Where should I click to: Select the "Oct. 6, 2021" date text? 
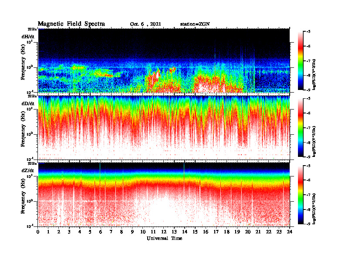(x=145, y=24)
